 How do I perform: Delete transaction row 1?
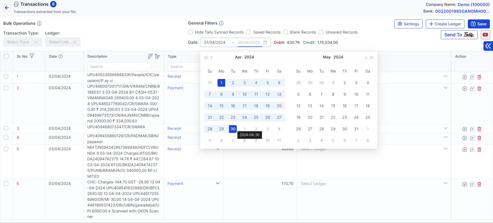pyautogui.click(x=479, y=77)
